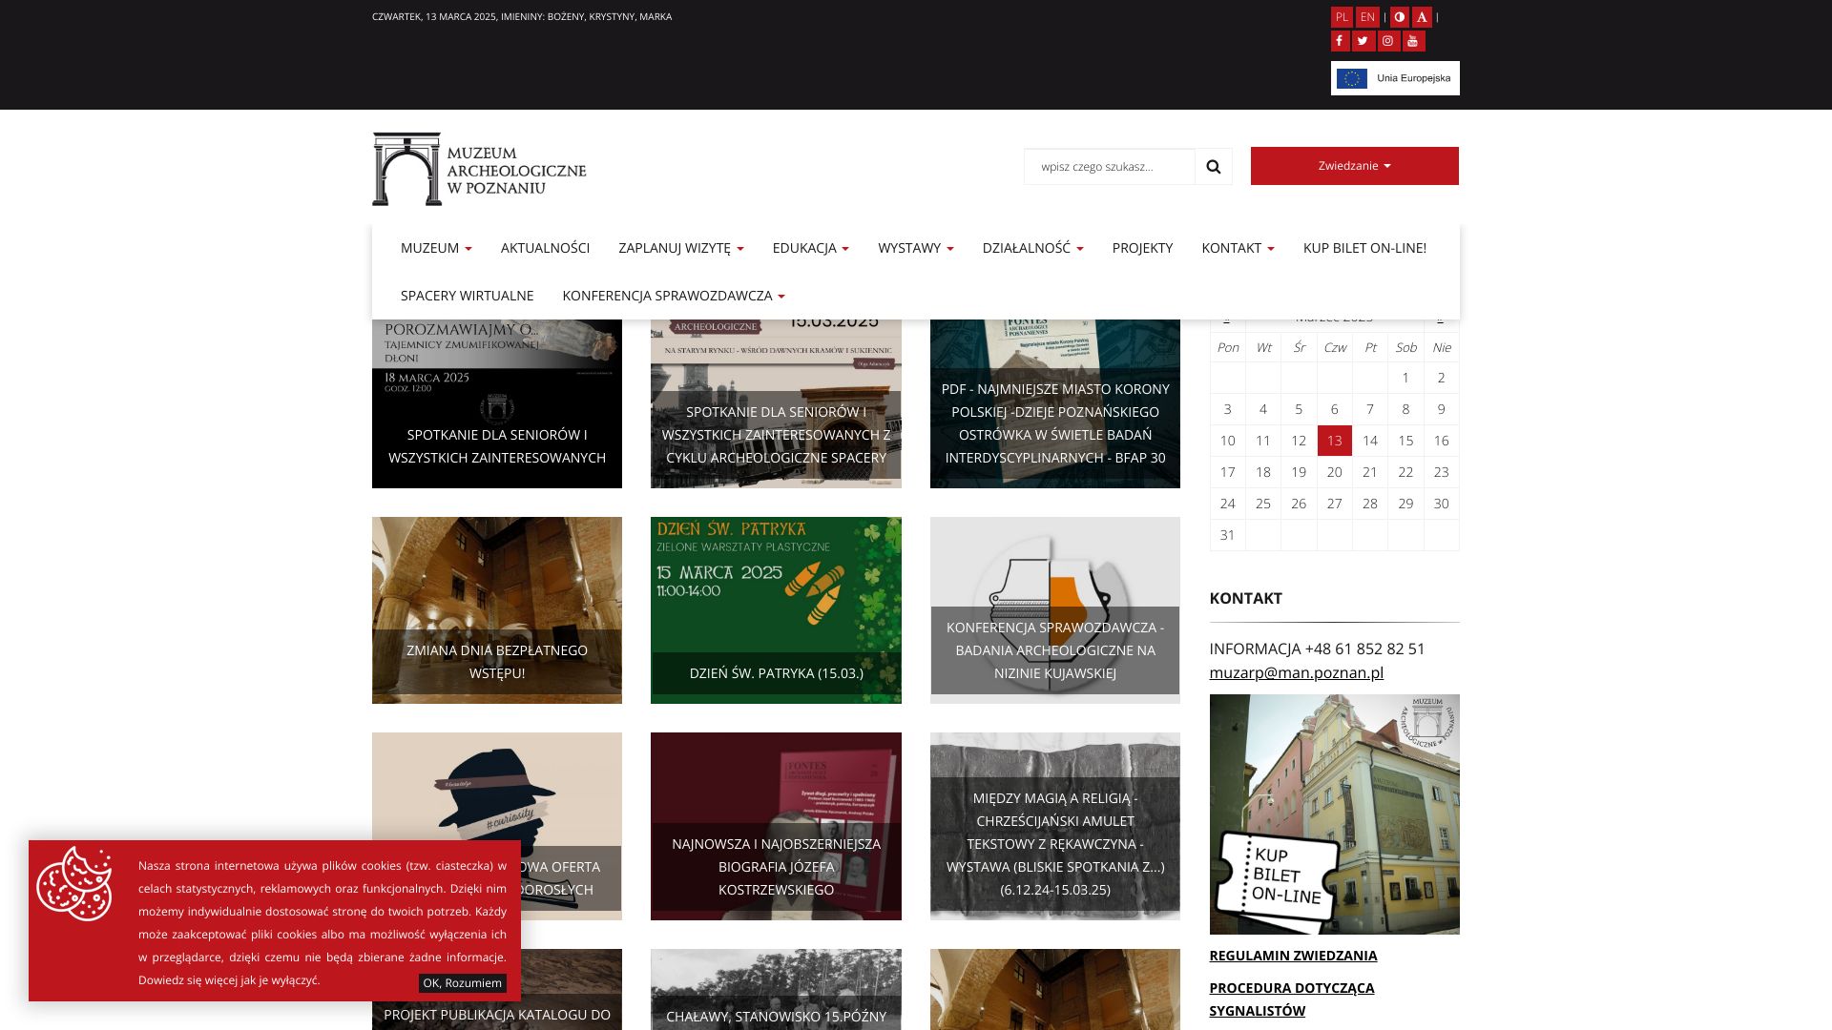1832x1030 pixels.
Task: Open the 'Chaławy, stanowisko 15' tile
Action: [x=776, y=989]
